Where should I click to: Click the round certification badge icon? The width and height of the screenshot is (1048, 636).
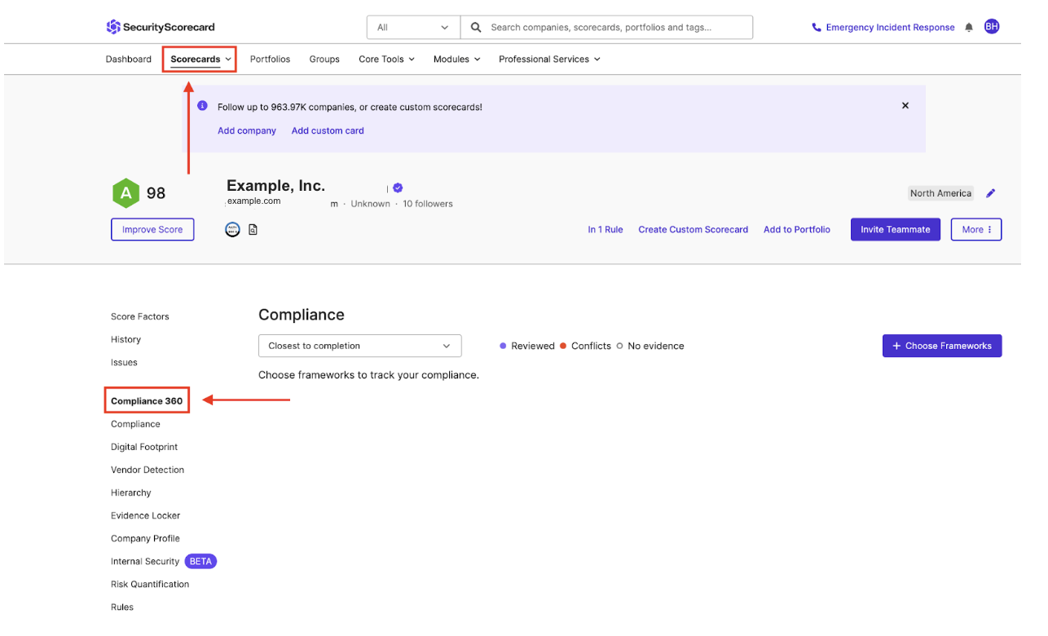[232, 230]
